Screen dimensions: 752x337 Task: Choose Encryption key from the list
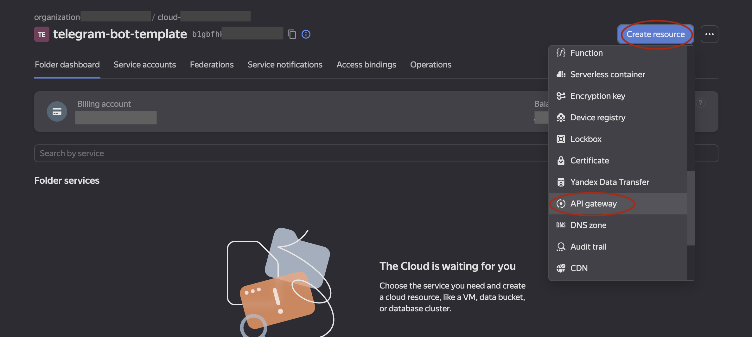618,96
